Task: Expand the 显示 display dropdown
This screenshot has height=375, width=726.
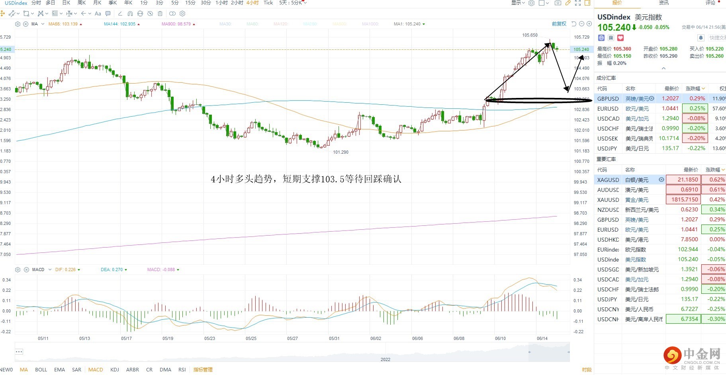Action: coord(518,3)
